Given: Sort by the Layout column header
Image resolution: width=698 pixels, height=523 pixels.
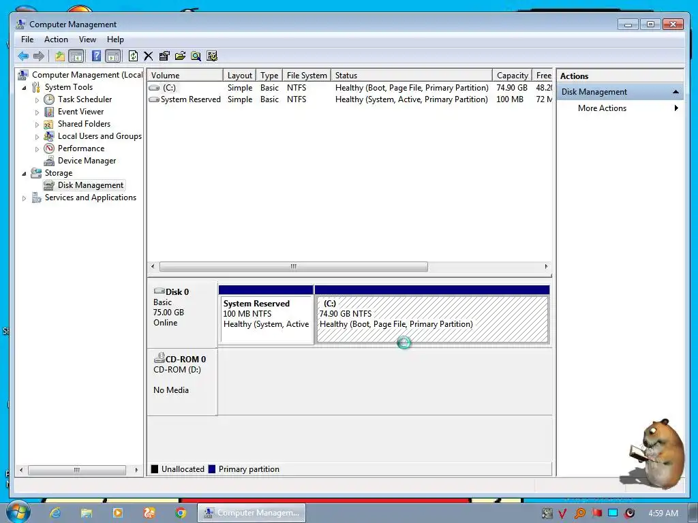Looking at the screenshot, I should 239,75.
